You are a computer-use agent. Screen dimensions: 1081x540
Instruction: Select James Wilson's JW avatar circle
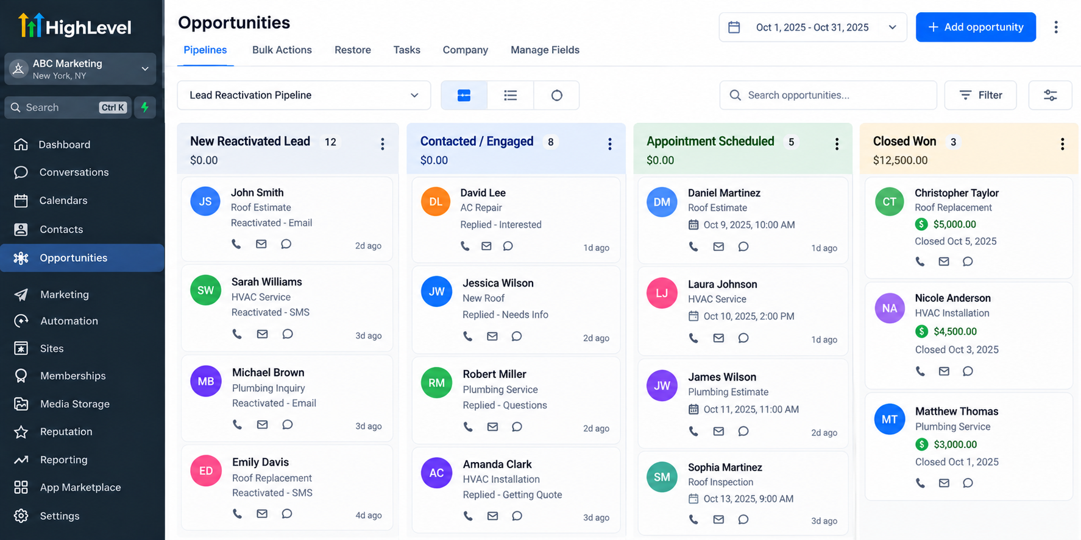coord(662,385)
